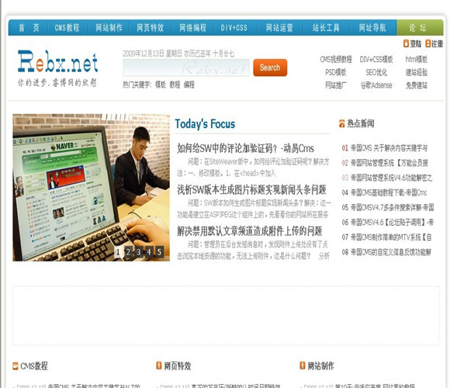
Task: Open article 浅析SW版本生成图片标题实现新闻头条问题
Action: pyautogui.click(x=251, y=189)
